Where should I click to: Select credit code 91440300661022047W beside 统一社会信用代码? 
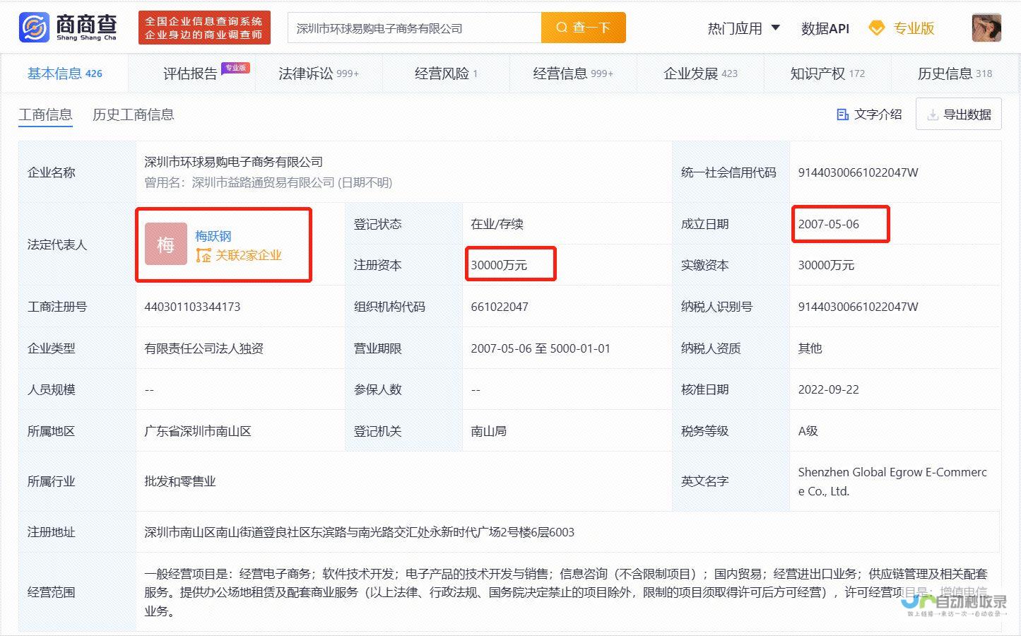pyautogui.click(x=858, y=172)
